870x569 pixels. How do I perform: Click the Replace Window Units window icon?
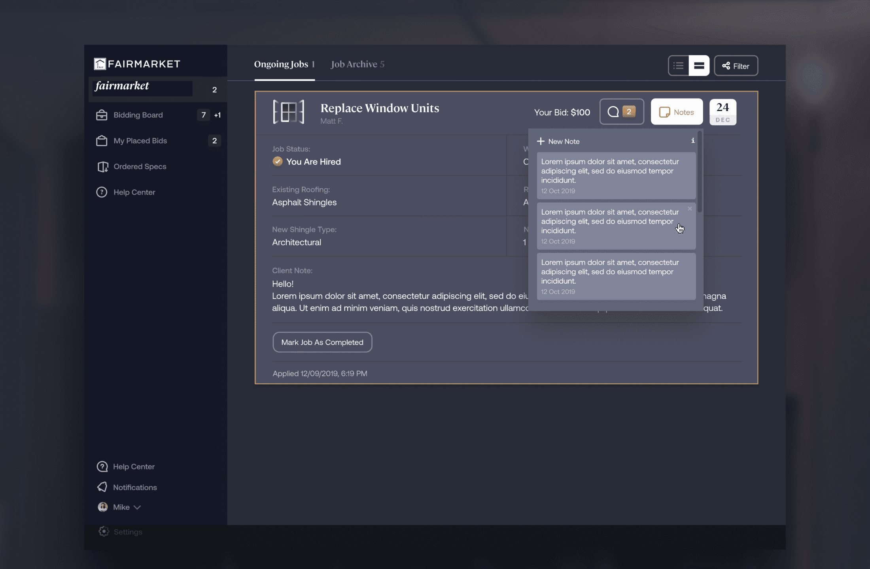[x=289, y=112]
